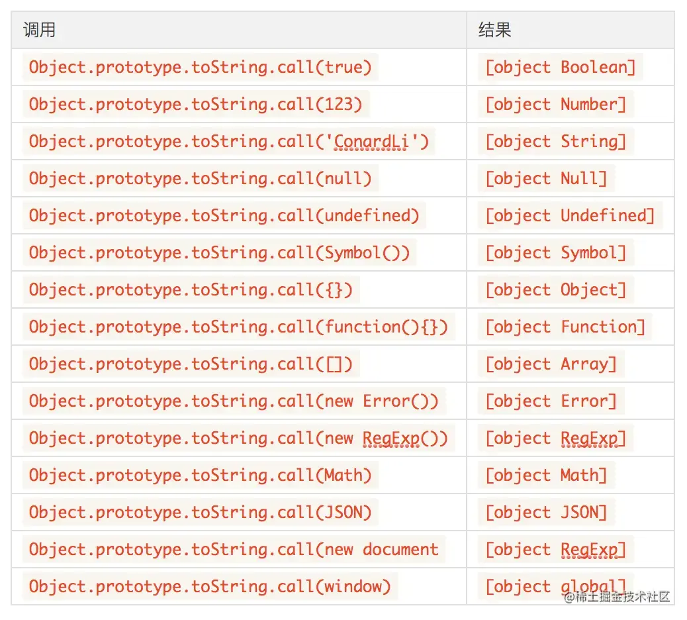687x620 pixels.
Task: Click the toString.call(123) code cell
Action: pos(195,104)
